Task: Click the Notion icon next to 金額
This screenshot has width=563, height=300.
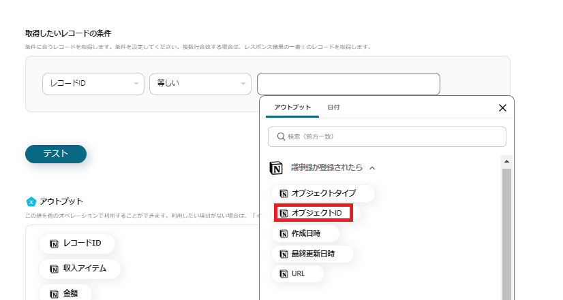Action: point(55,295)
